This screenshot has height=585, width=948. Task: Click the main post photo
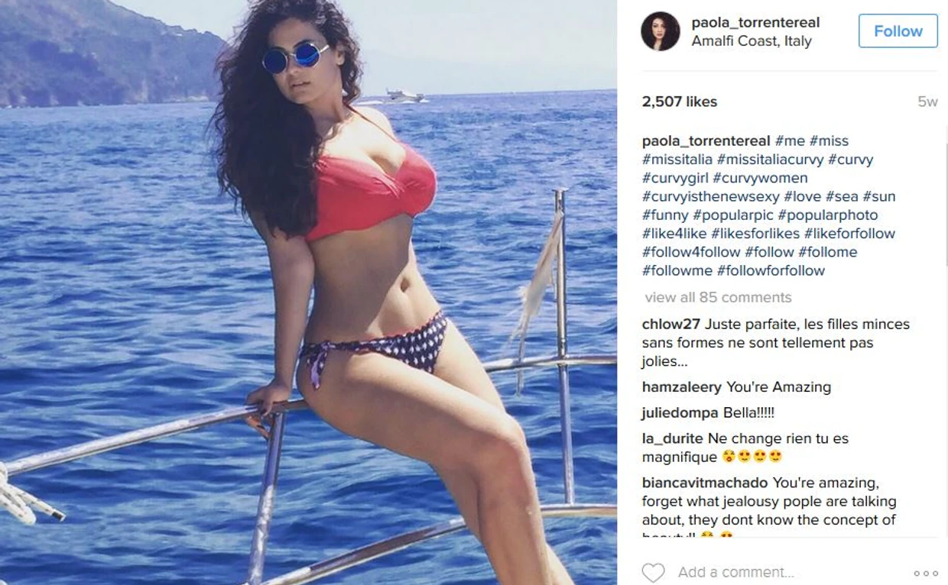308,292
